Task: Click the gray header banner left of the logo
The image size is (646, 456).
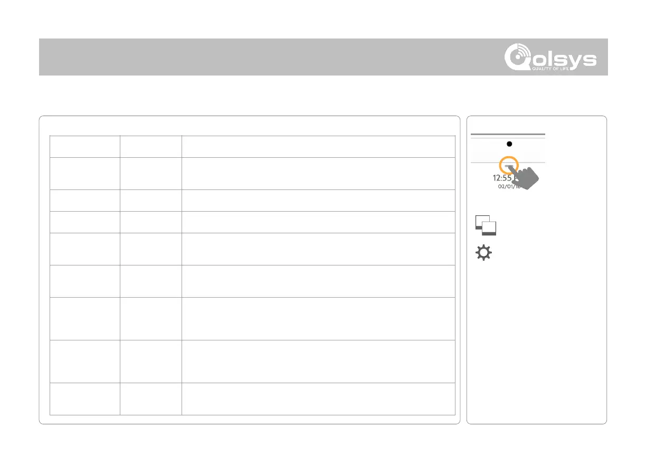Action: [264, 56]
